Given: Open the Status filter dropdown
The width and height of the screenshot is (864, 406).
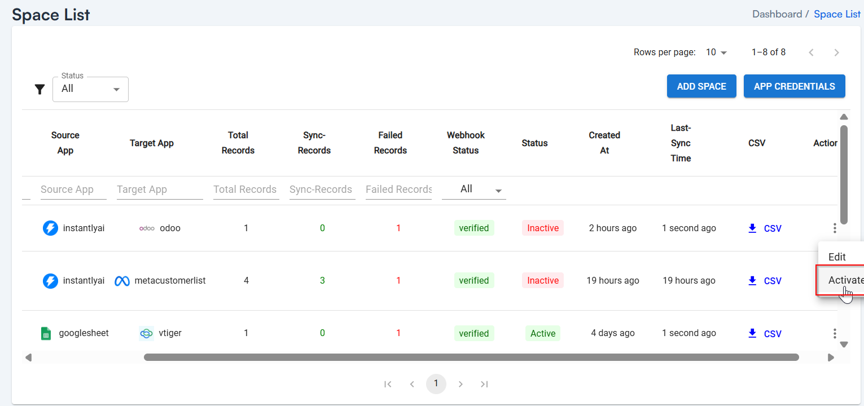Looking at the screenshot, I should tap(90, 89).
